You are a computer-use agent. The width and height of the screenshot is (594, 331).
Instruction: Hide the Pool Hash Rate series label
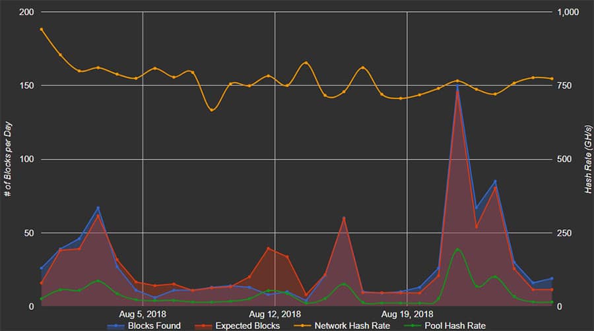tap(459, 326)
